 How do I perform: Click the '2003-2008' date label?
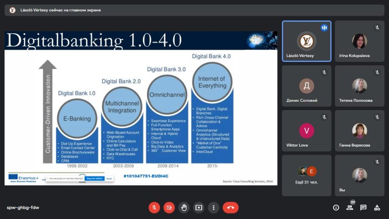(123, 166)
